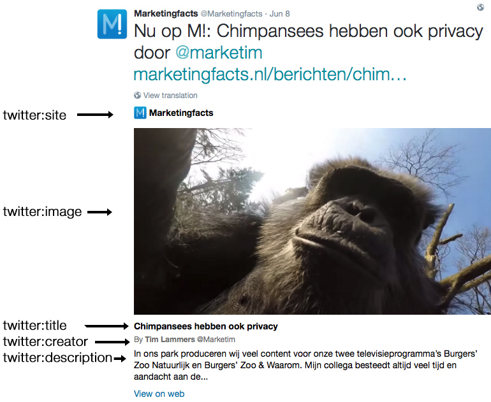The width and height of the screenshot is (491, 402).
Task: Click the large Marketingfacts profile avatar
Action: (112, 24)
